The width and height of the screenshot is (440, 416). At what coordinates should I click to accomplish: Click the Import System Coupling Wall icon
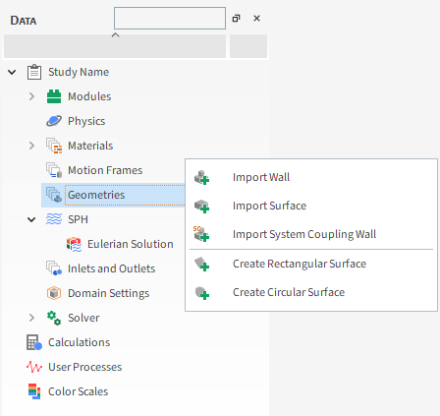coord(201,234)
